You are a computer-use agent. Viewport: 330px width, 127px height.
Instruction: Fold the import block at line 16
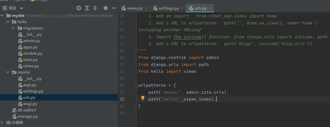click(136, 57)
